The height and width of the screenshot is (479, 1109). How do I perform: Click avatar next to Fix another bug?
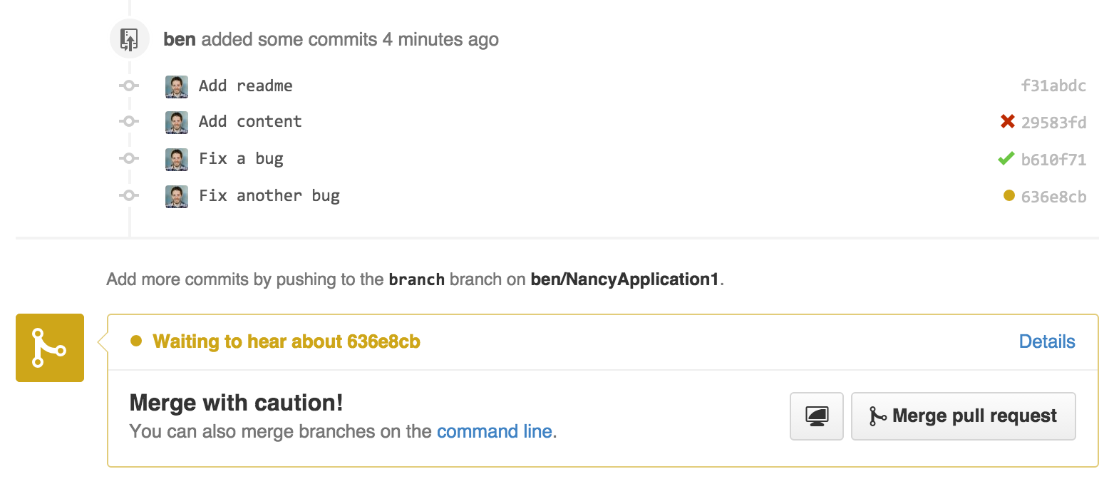click(177, 196)
